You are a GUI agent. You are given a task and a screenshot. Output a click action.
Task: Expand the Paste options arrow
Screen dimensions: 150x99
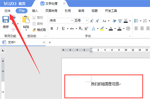click(26, 30)
